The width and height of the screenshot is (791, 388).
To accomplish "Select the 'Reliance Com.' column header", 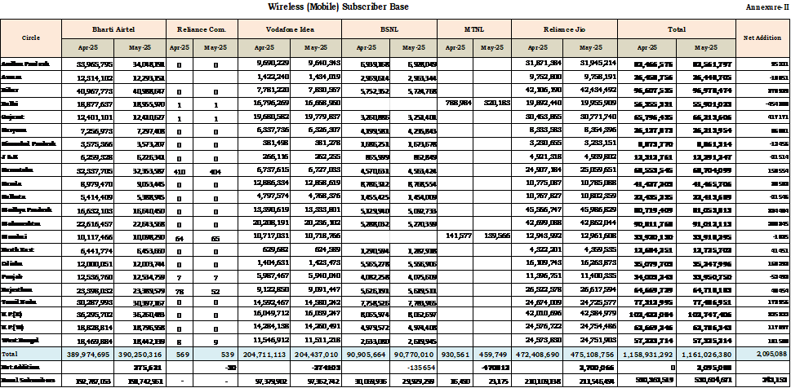I will [x=202, y=29].
